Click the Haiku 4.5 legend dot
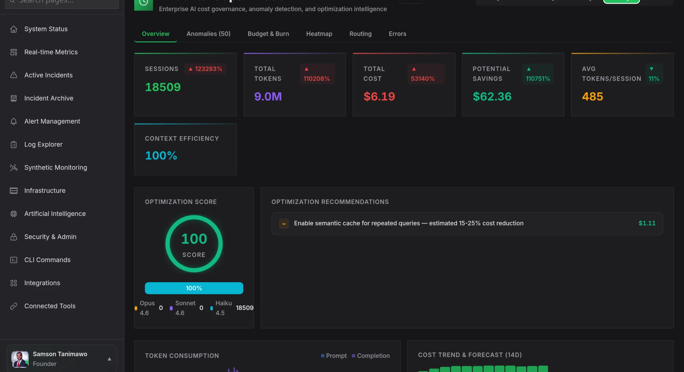684x372 pixels. click(x=212, y=309)
